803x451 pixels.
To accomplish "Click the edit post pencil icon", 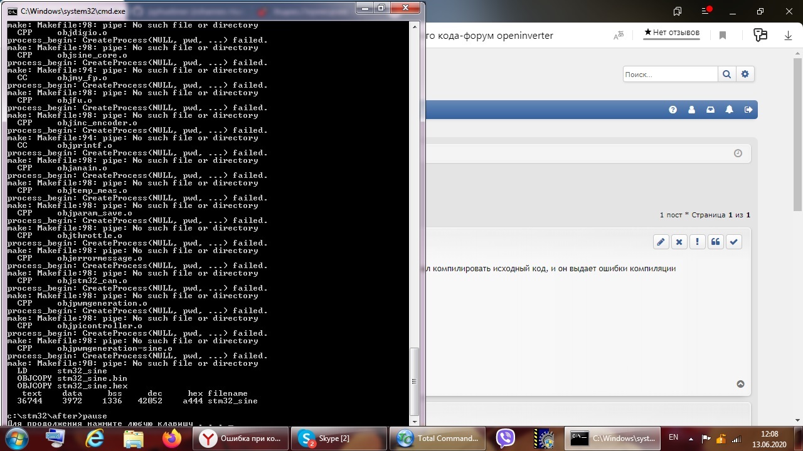I will tap(661, 242).
